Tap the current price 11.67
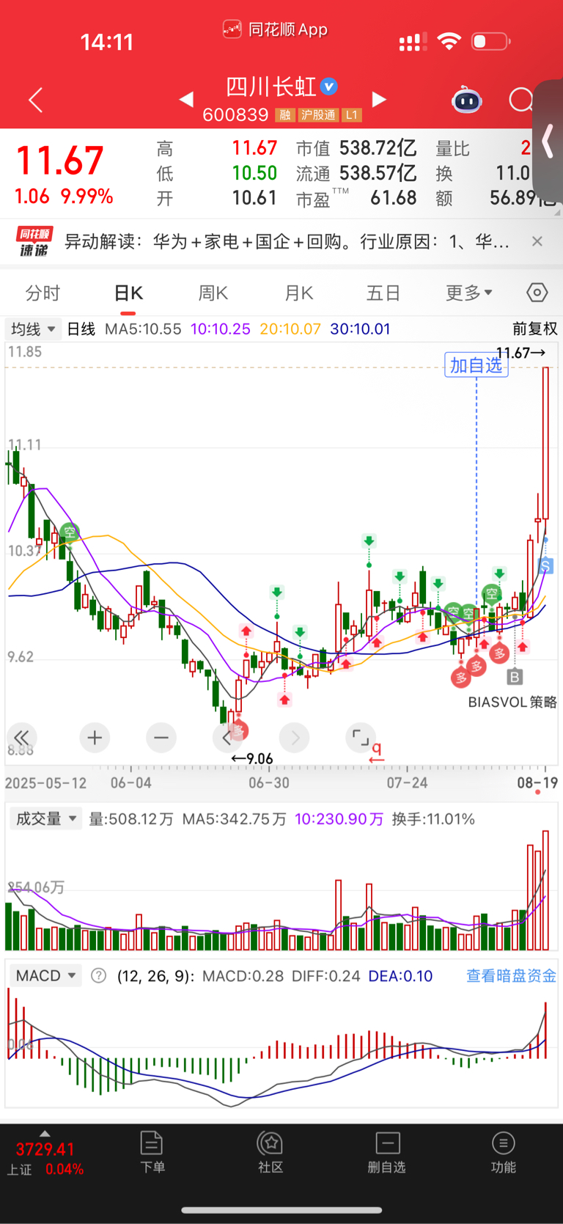This screenshot has width=563, height=1224. [x=60, y=161]
